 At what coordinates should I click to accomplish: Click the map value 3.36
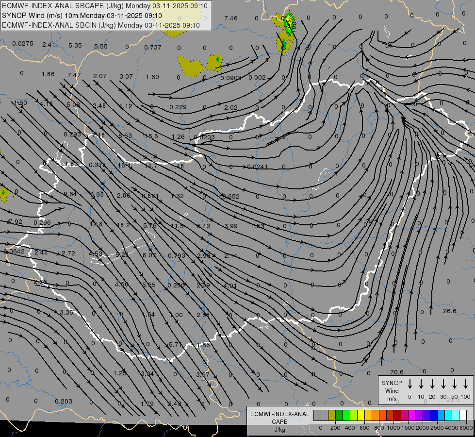[x=66, y=312]
